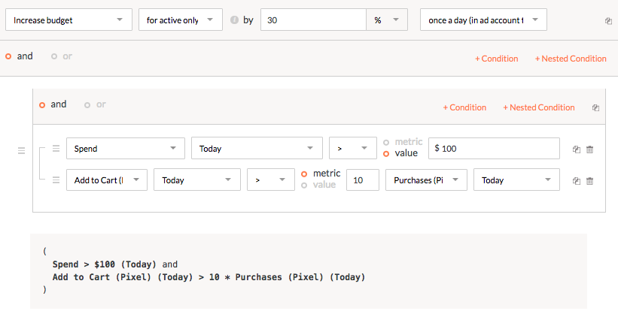Open the "Increase budget" action dropdown

pyautogui.click(x=68, y=20)
